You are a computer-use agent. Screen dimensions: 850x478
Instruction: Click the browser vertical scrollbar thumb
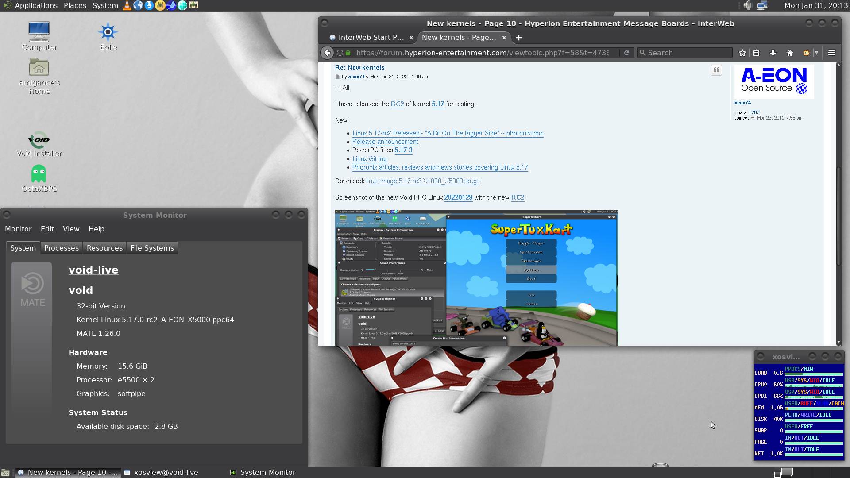click(838, 216)
